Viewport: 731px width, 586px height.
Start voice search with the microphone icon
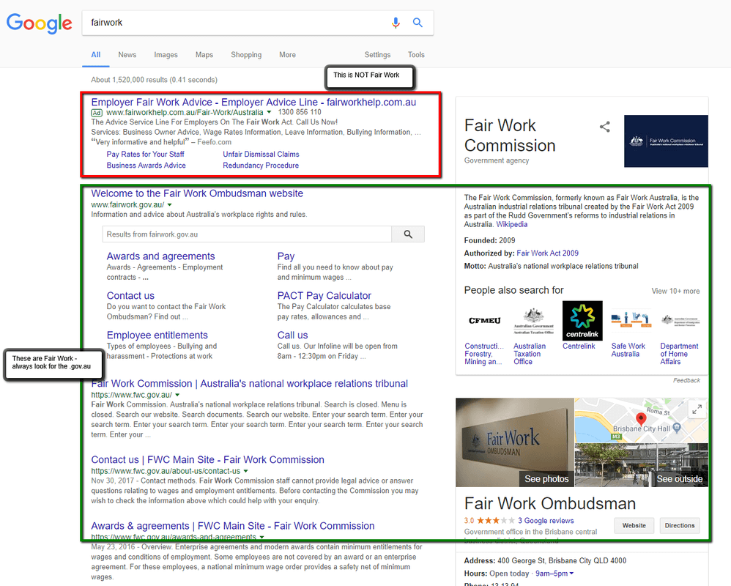[396, 23]
